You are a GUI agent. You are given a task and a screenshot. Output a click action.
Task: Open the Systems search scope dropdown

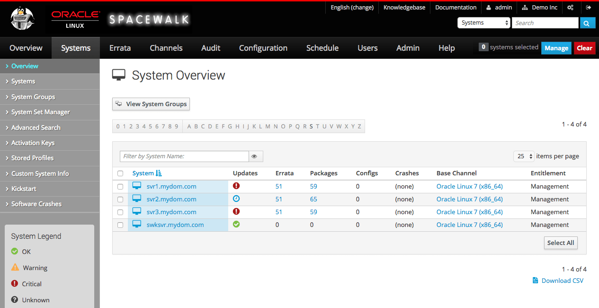coord(484,23)
